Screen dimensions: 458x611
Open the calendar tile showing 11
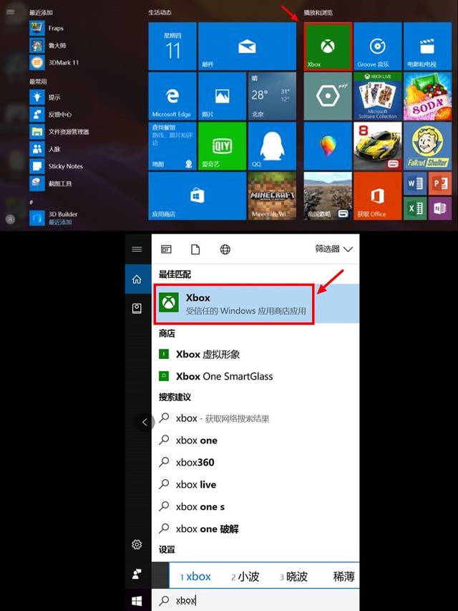pyautogui.click(x=172, y=47)
